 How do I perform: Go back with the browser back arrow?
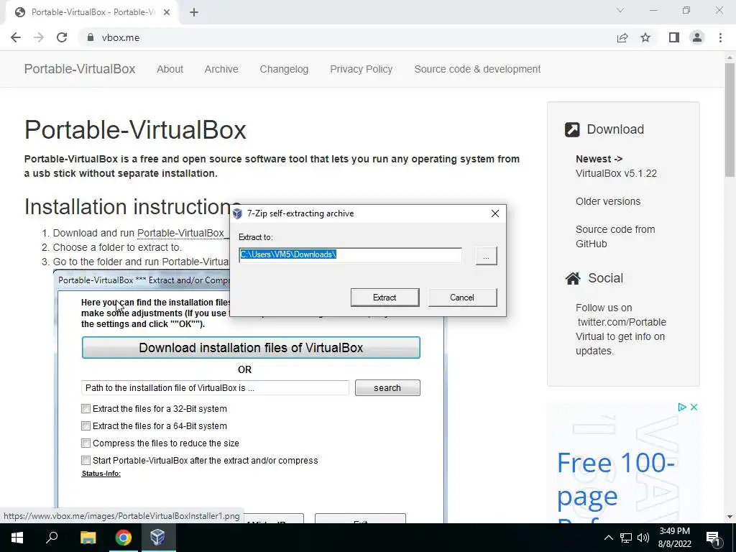tap(16, 37)
